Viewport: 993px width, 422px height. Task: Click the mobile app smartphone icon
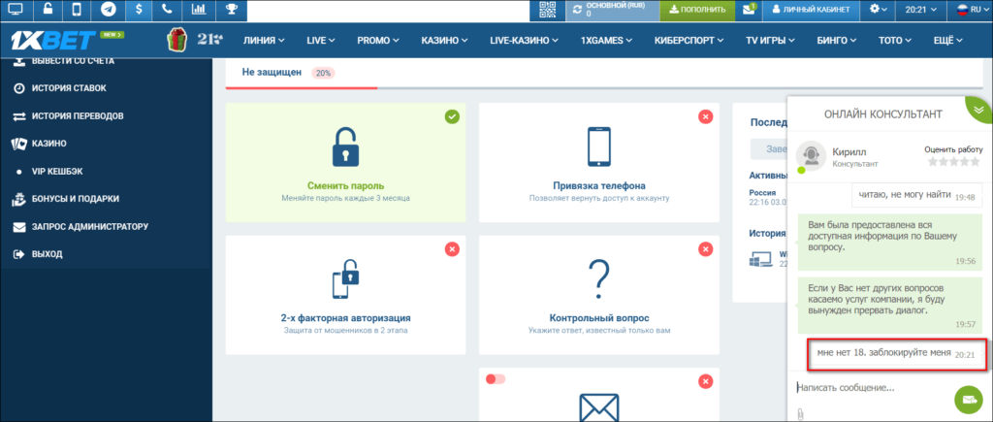78,10
